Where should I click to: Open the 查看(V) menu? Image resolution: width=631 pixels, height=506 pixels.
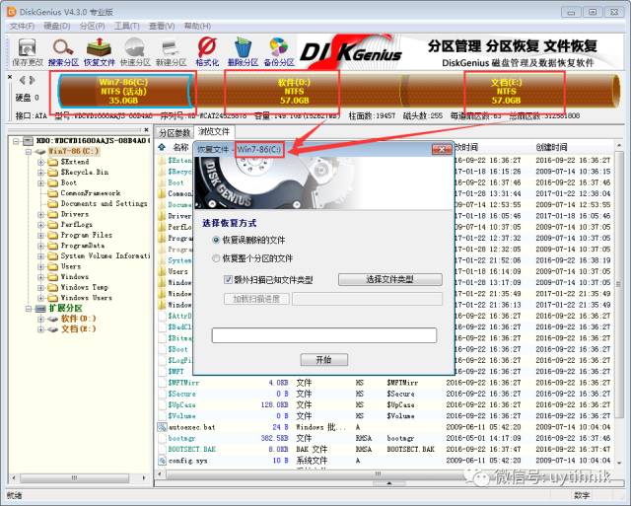(162, 27)
